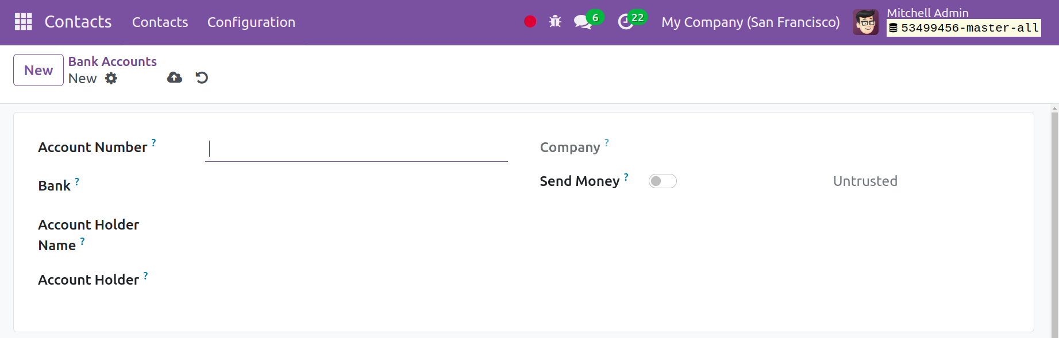Click the Contacts app title
The width and height of the screenshot is (1059, 338).
coord(78,22)
